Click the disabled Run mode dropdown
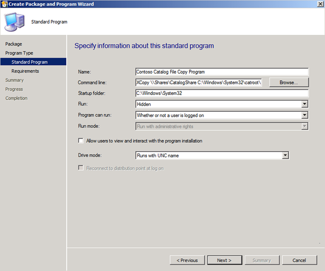 [x=222, y=126]
